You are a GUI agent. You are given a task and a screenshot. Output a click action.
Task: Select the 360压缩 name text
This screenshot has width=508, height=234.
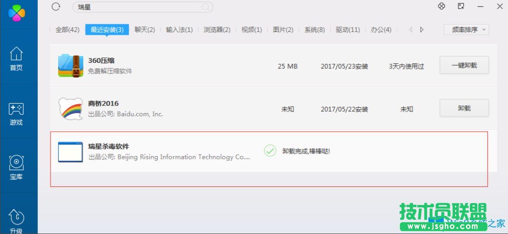pos(102,60)
